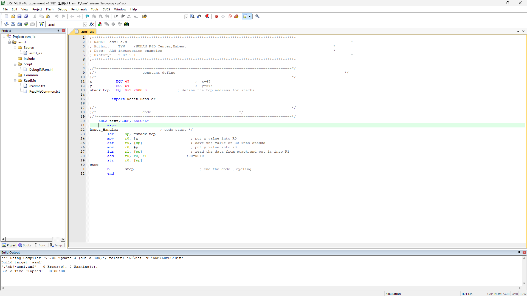Open the Debug menu

tap(62, 9)
